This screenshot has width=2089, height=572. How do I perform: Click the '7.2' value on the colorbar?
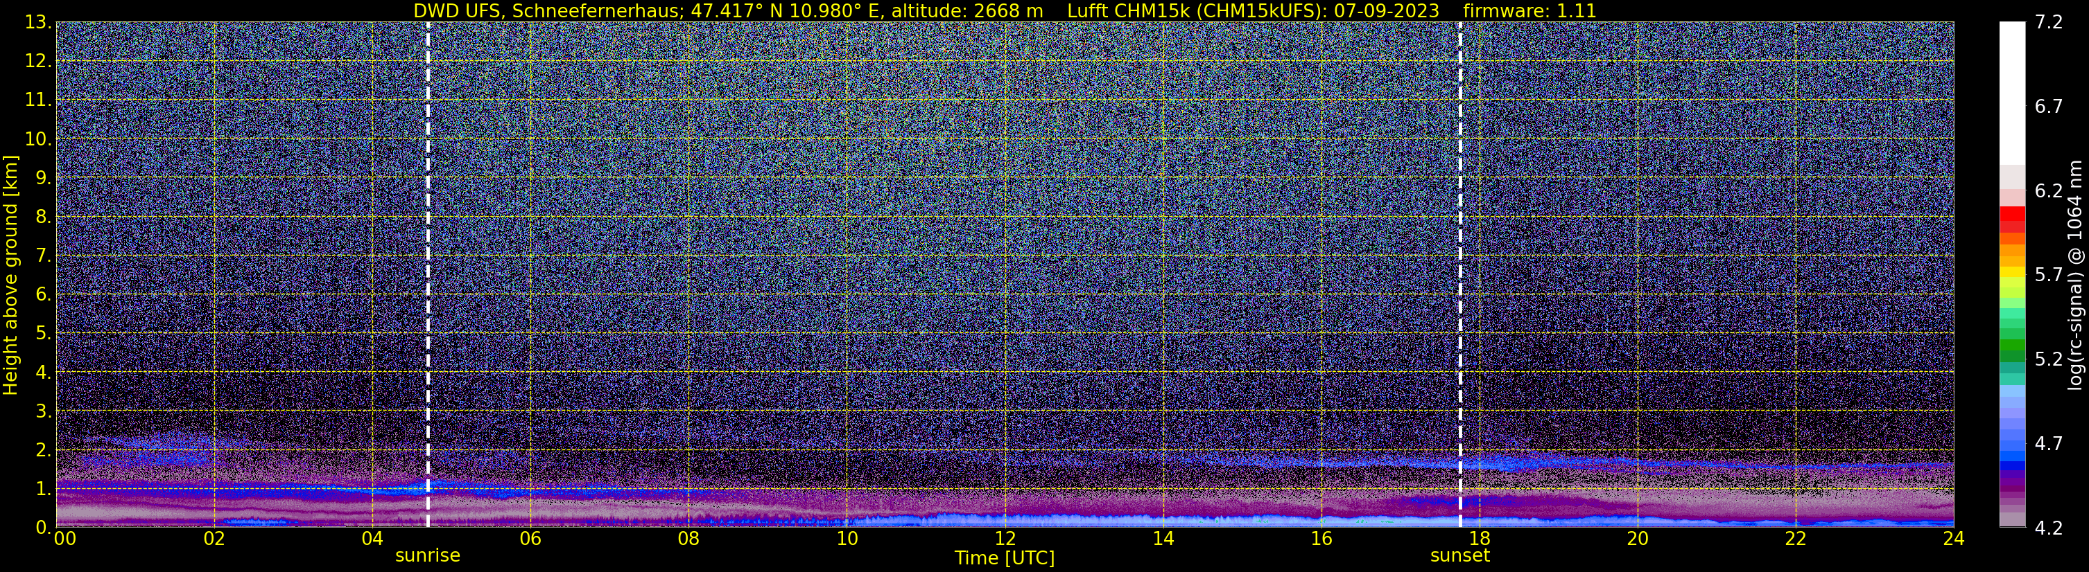2049,23
